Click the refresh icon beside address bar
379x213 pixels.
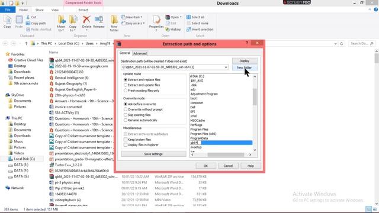coord(342,43)
